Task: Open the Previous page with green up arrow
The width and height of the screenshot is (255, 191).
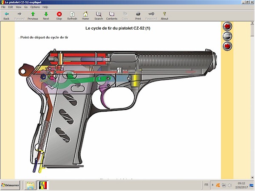Action: (x=33, y=16)
